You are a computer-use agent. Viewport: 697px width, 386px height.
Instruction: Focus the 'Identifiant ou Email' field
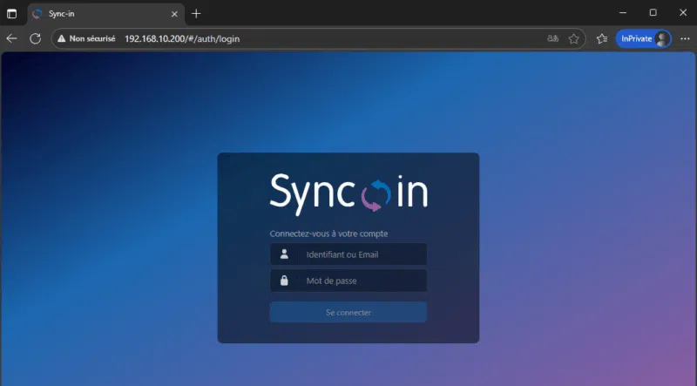tap(363, 254)
